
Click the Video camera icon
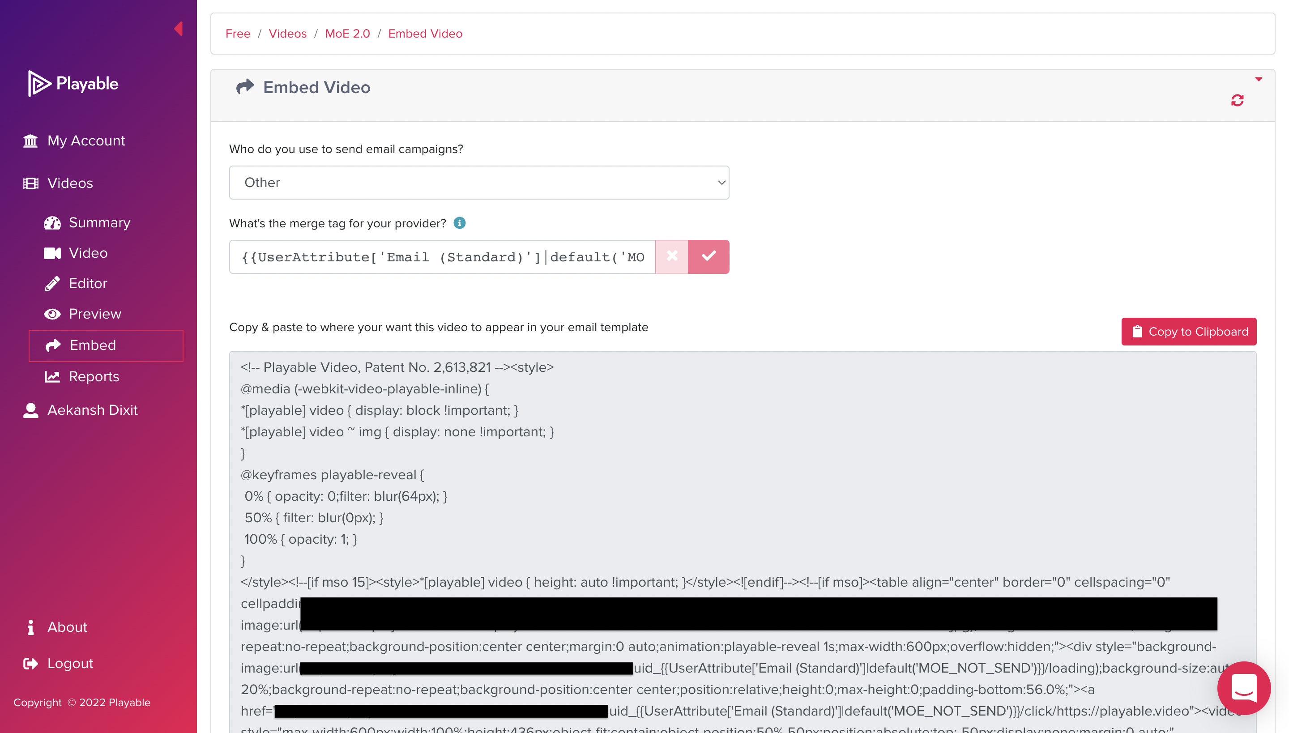point(52,253)
